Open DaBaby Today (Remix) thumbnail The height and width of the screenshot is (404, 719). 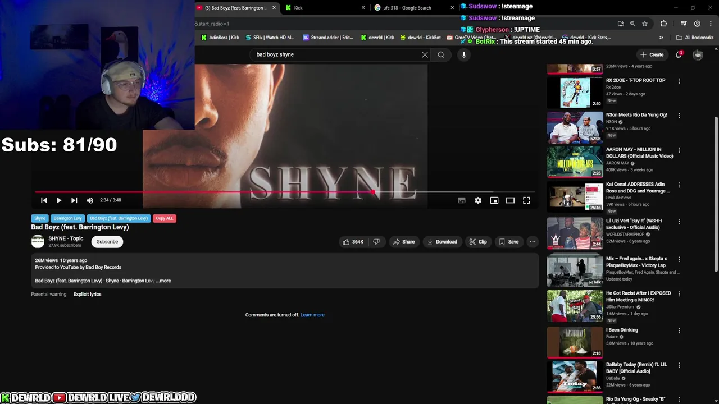coord(575,376)
